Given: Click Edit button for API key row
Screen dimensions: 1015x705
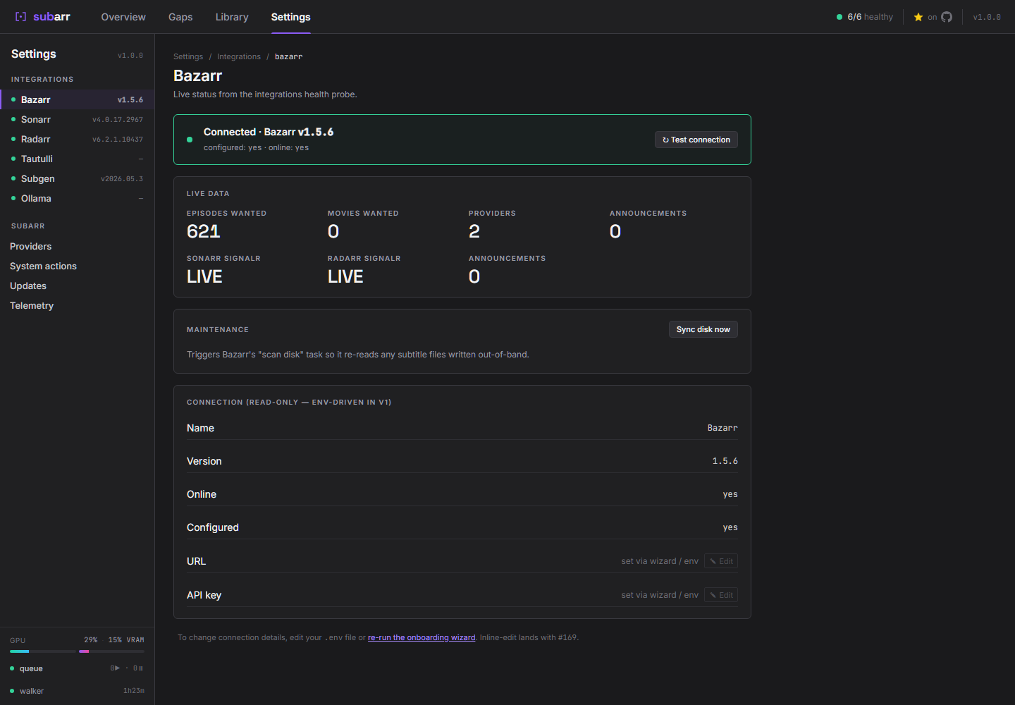Looking at the screenshot, I should click(721, 595).
